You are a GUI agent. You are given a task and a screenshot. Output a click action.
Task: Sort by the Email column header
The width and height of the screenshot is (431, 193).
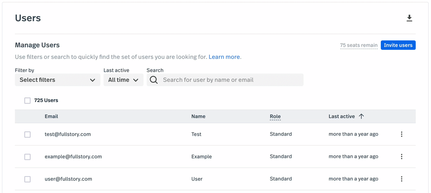point(51,116)
